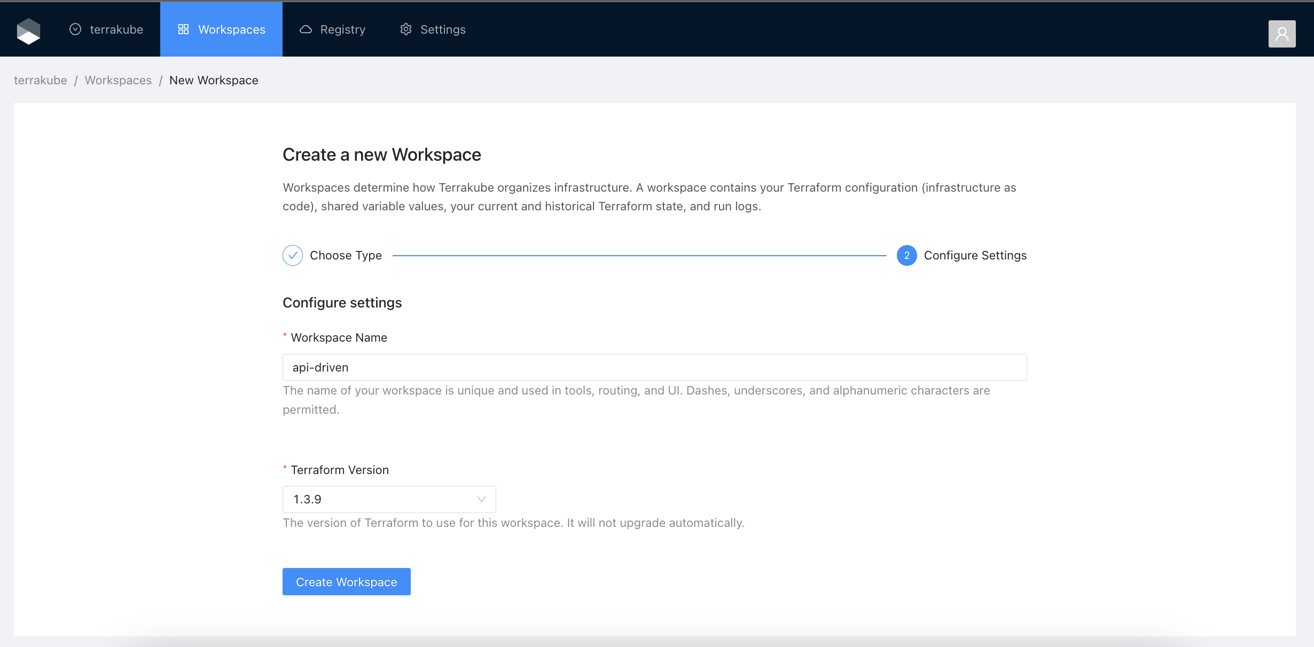Click the Registry cloud icon
This screenshot has height=647, width=1314.
point(306,29)
